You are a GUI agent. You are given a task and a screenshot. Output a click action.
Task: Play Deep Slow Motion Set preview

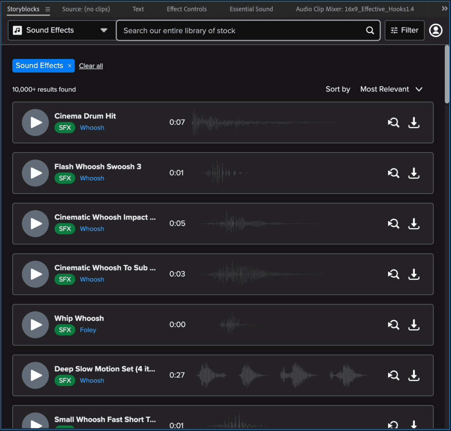(x=35, y=375)
